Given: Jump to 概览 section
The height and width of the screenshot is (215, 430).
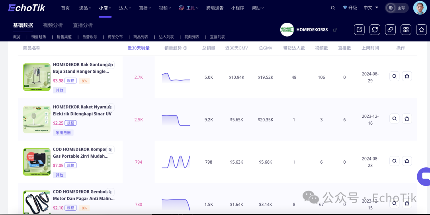Looking at the screenshot, I should [17, 37].
